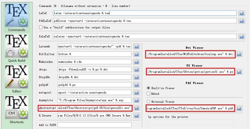This screenshot has width=250, height=129.
Task: Browse for the dvips executable
Action: [x=137, y=69]
